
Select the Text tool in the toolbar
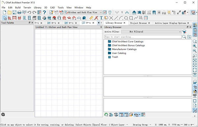coord(101,18)
